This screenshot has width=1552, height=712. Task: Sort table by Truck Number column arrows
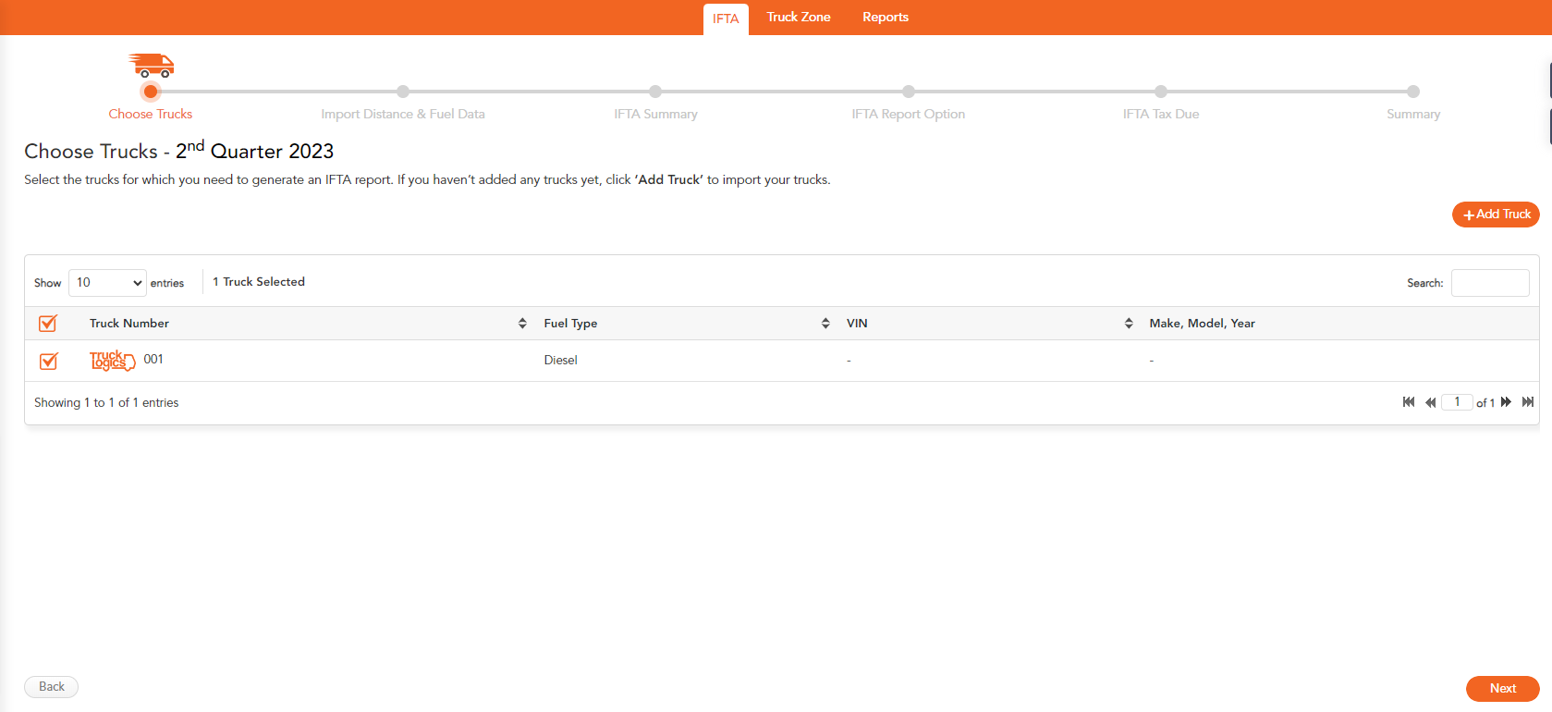[522, 324]
